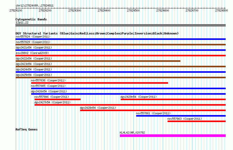Click the nsv557824 blue gain variant bar
This screenshot has height=150, width=233.
[x=120, y=39]
